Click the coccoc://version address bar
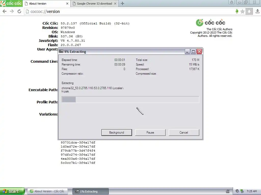The image size is (261, 195). click(x=130, y=11)
